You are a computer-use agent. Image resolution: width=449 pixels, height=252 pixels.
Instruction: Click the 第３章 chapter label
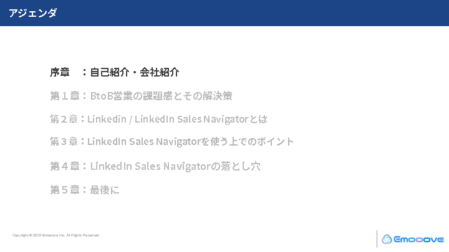tap(64, 142)
